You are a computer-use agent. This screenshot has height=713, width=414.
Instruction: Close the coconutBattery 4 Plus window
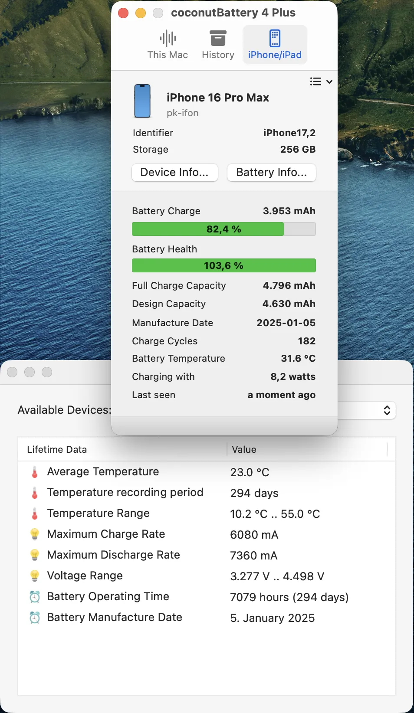tap(123, 13)
